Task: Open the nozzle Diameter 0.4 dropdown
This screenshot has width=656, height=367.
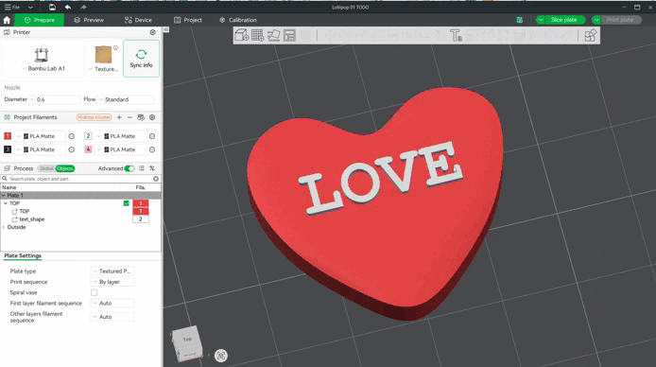Action: [x=55, y=99]
